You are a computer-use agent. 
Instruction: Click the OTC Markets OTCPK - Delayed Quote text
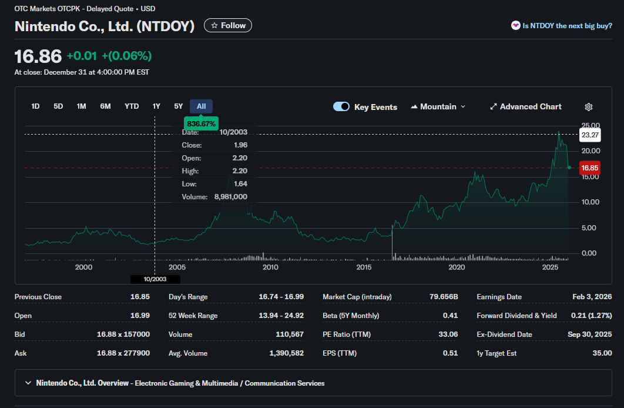(73, 9)
